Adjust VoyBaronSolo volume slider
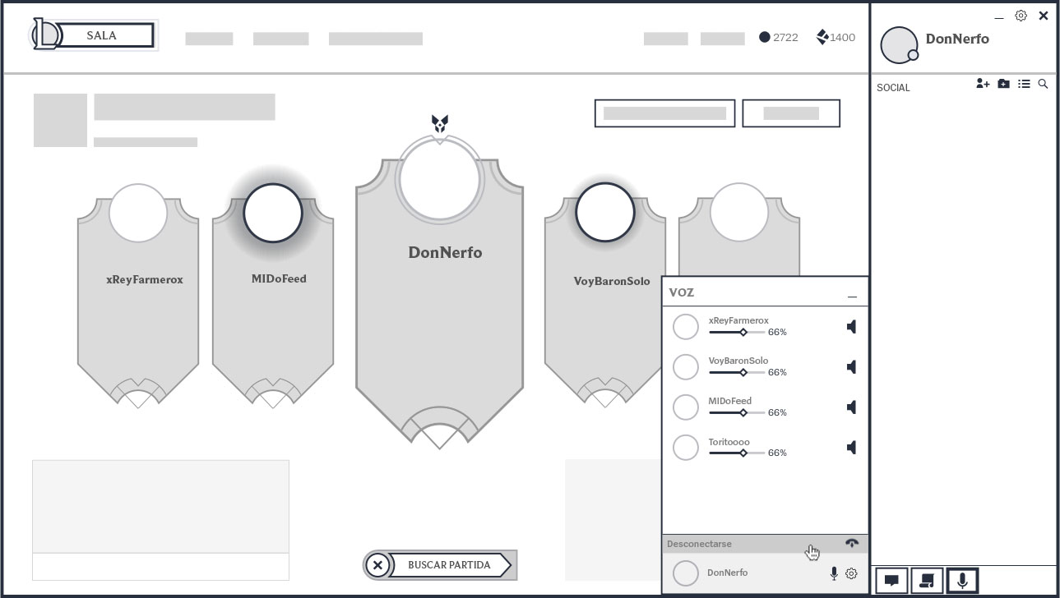This screenshot has width=1060, height=598. [x=737, y=372]
